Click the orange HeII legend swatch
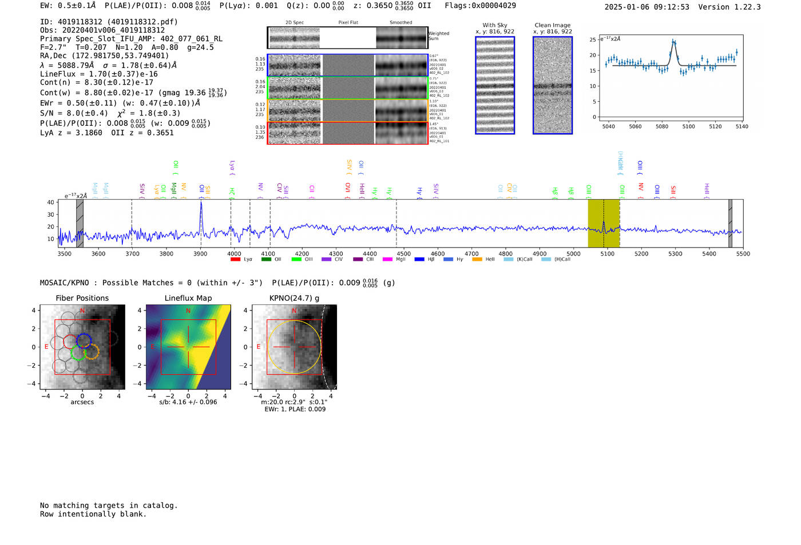 (477, 260)
